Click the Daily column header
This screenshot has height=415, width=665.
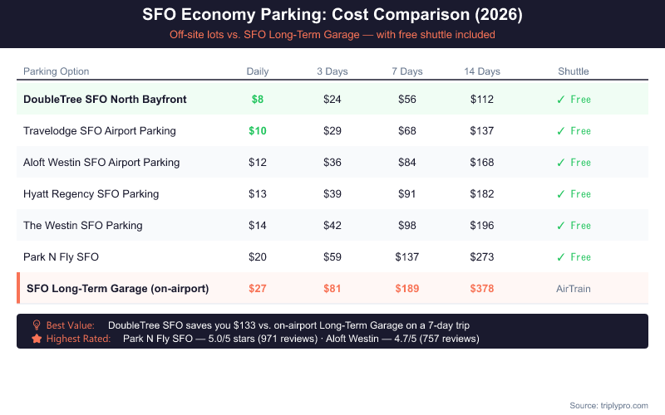(258, 71)
